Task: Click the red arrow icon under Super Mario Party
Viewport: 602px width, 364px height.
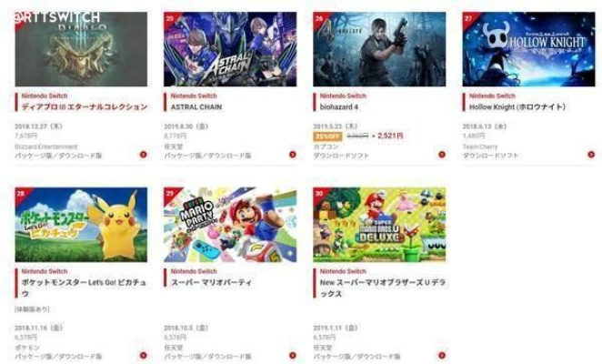Action: [x=293, y=355]
